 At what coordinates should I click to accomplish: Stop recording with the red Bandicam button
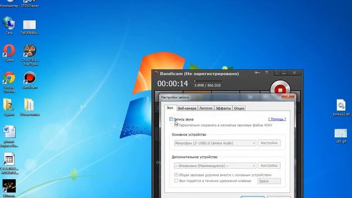click(x=280, y=90)
